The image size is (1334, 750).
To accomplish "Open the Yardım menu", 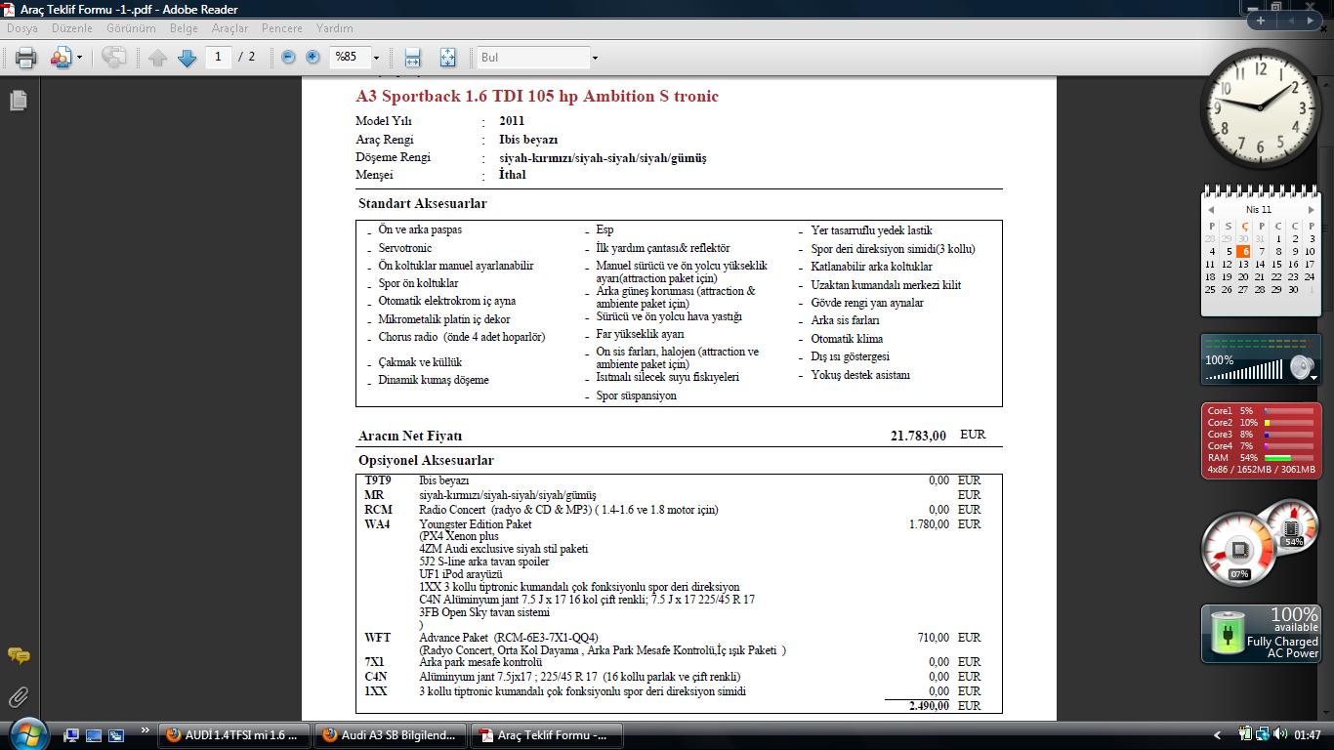I will click(x=335, y=28).
